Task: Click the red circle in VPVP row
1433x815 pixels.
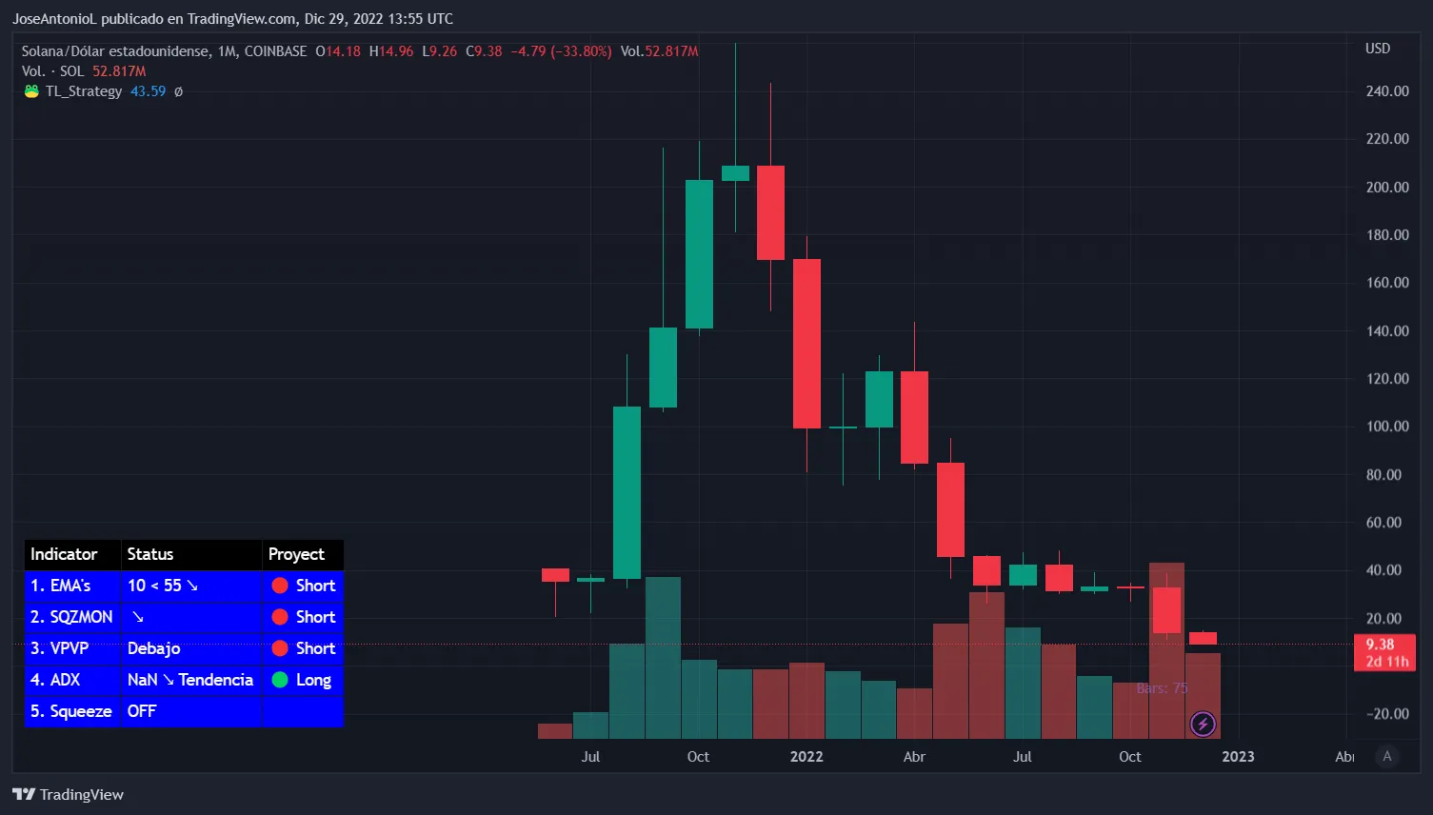Action: pyautogui.click(x=280, y=648)
